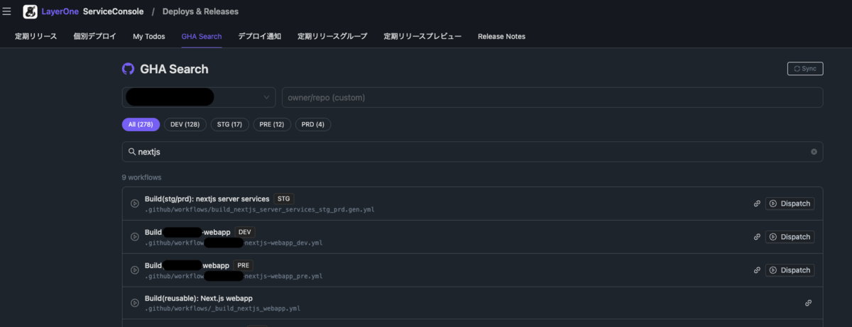Click the build_nextjs_server_services_stg_prd.gen.yml path
This screenshot has height=327, width=852.
[x=260, y=210]
